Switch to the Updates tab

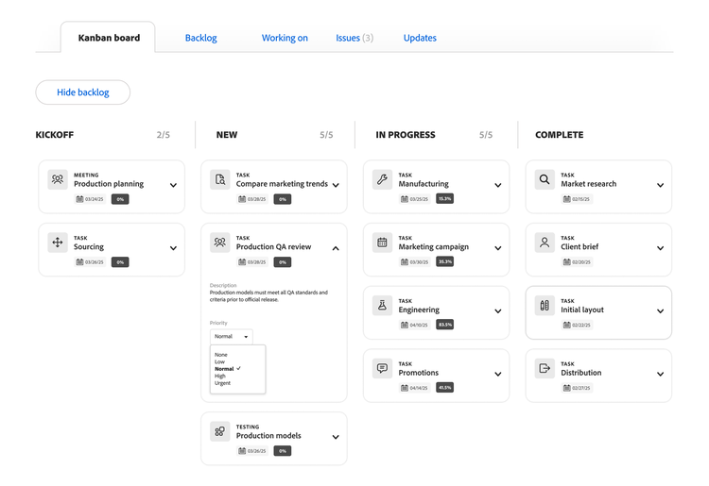click(x=420, y=38)
